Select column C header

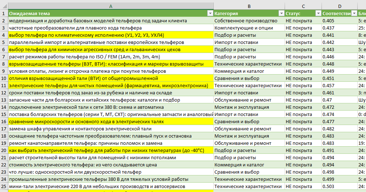point(303,6)
